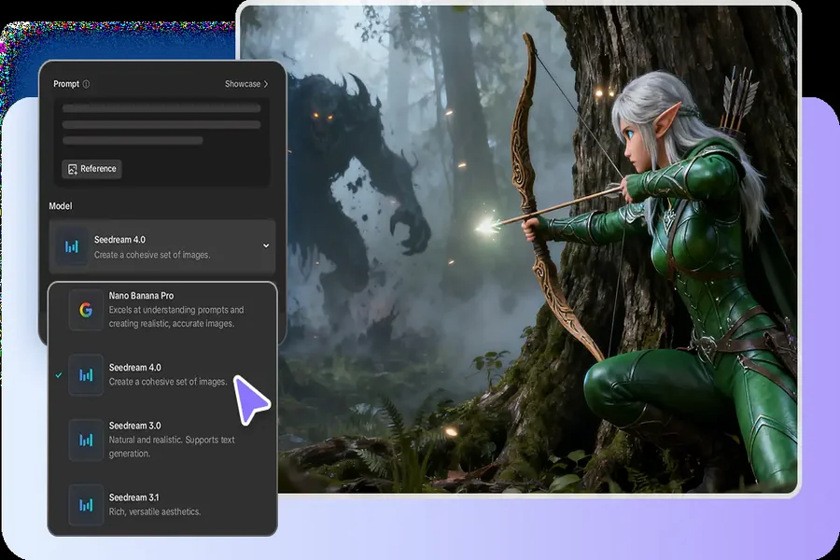Screen dimensions: 840x560
Task: Click the Seedream 3.0 model icon
Action: pos(86,440)
